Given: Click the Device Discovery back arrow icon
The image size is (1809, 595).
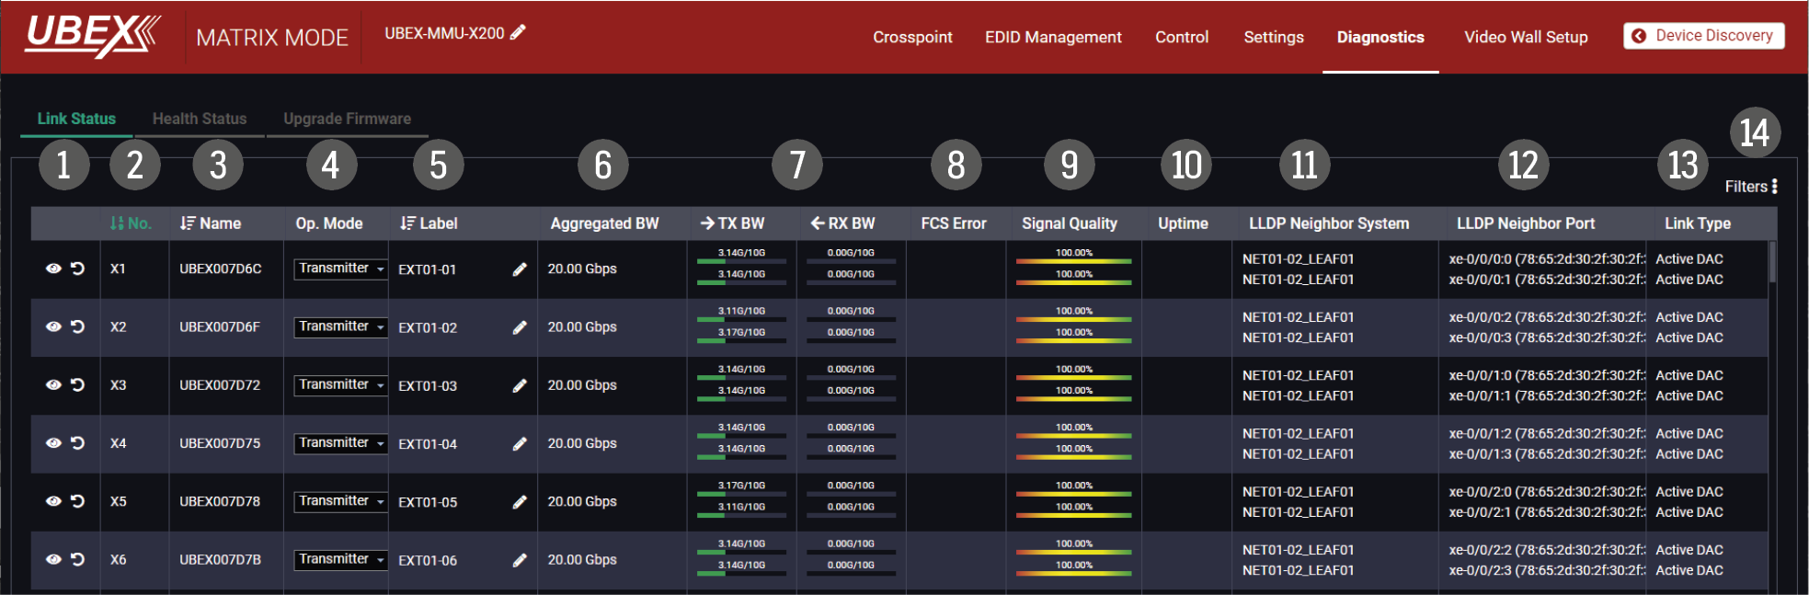Looking at the screenshot, I should (x=1639, y=36).
